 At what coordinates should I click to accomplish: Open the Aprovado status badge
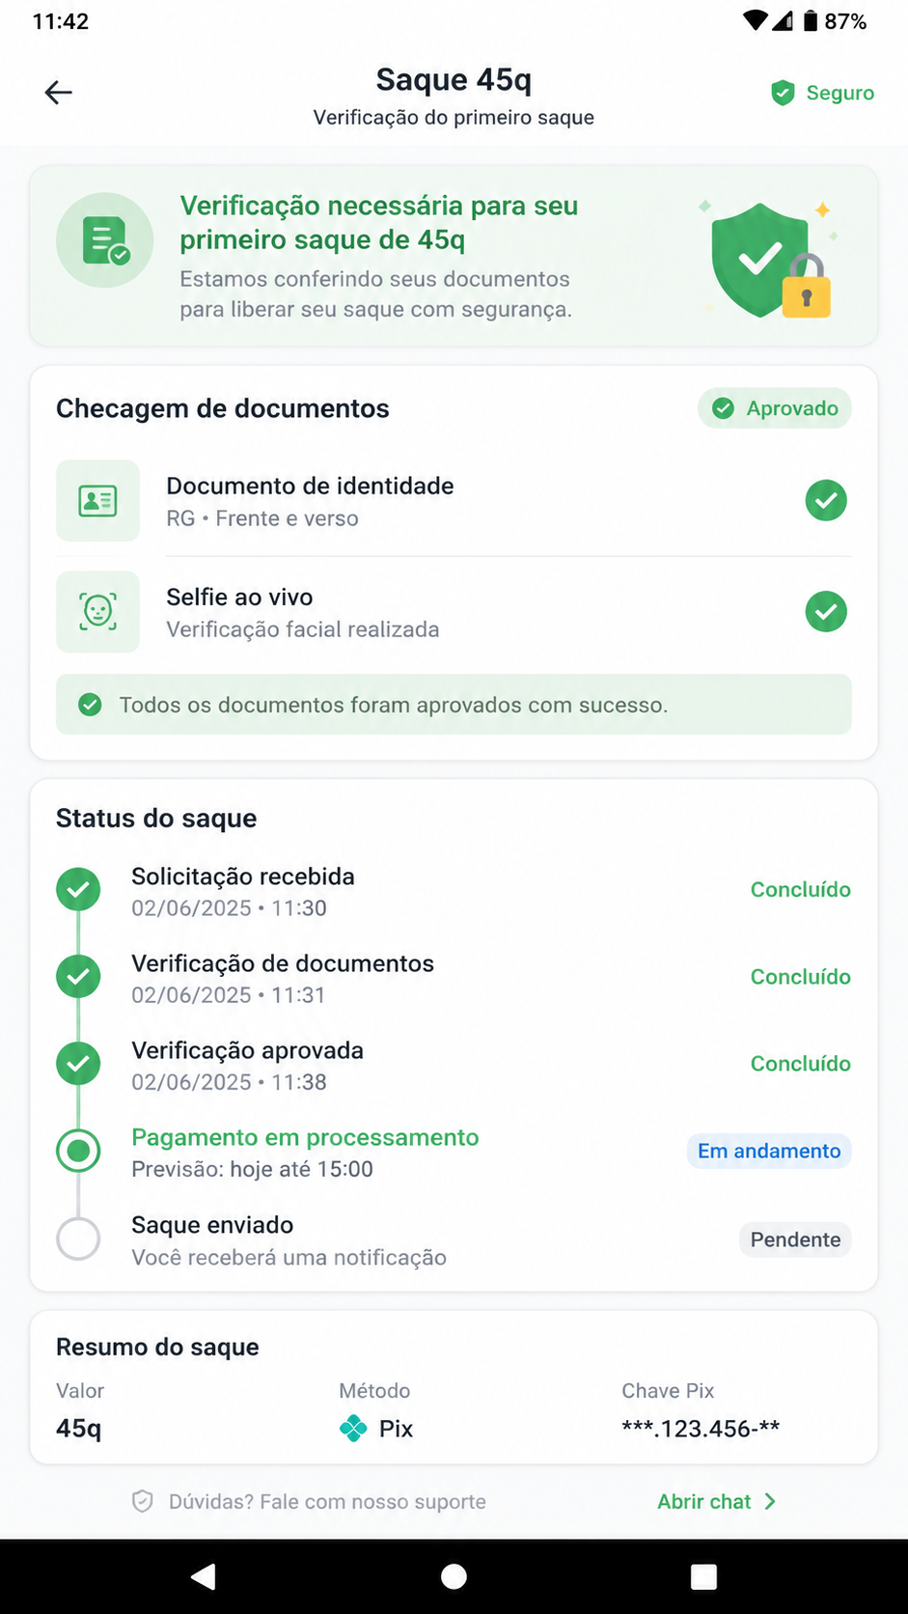click(775, 408)
